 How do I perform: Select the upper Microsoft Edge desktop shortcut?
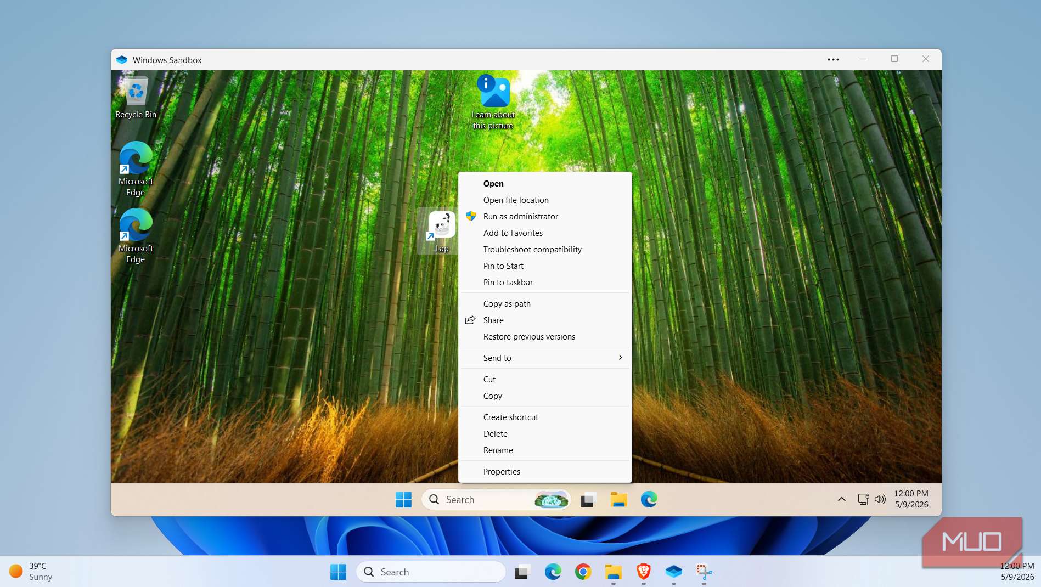[136, 169]
